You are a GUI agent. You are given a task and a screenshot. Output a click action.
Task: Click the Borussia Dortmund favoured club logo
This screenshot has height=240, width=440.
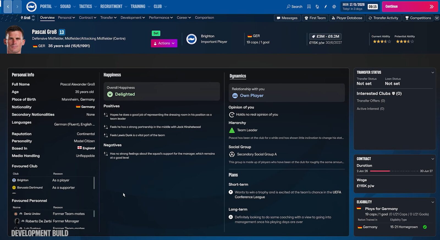(14, 188)
